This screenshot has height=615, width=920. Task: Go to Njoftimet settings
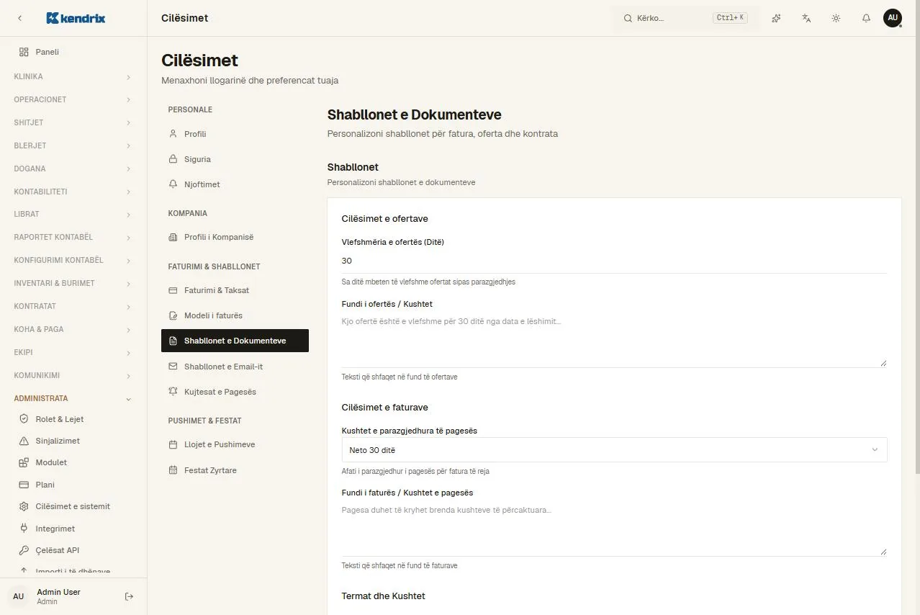[x=235, y=184]
